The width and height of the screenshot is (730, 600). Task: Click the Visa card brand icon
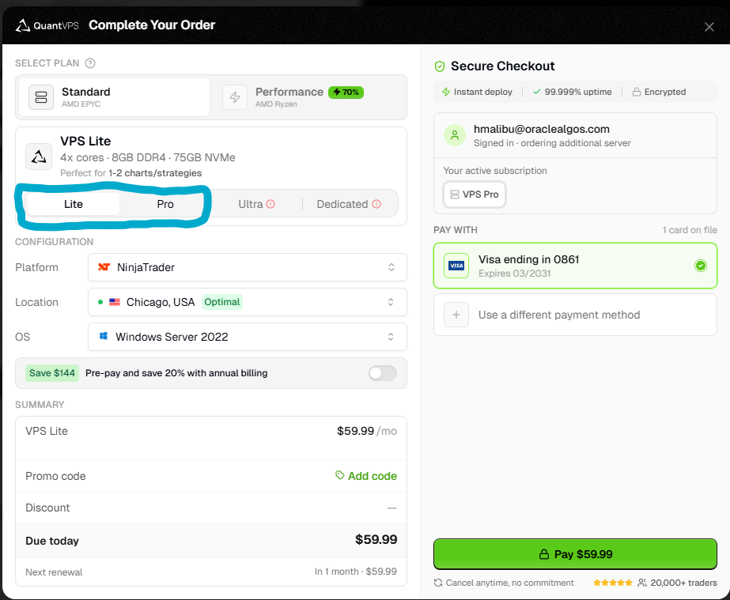pyautogui.click(x=456, y=265)
